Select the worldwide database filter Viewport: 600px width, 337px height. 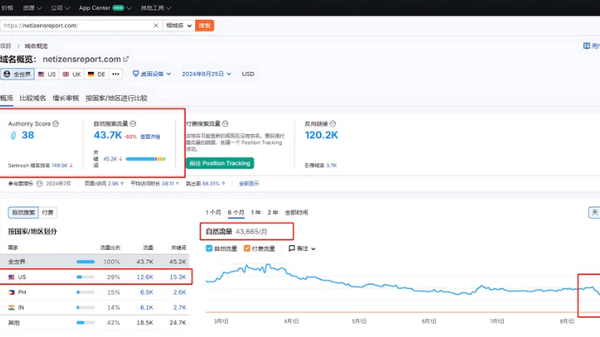pos(18,74)
